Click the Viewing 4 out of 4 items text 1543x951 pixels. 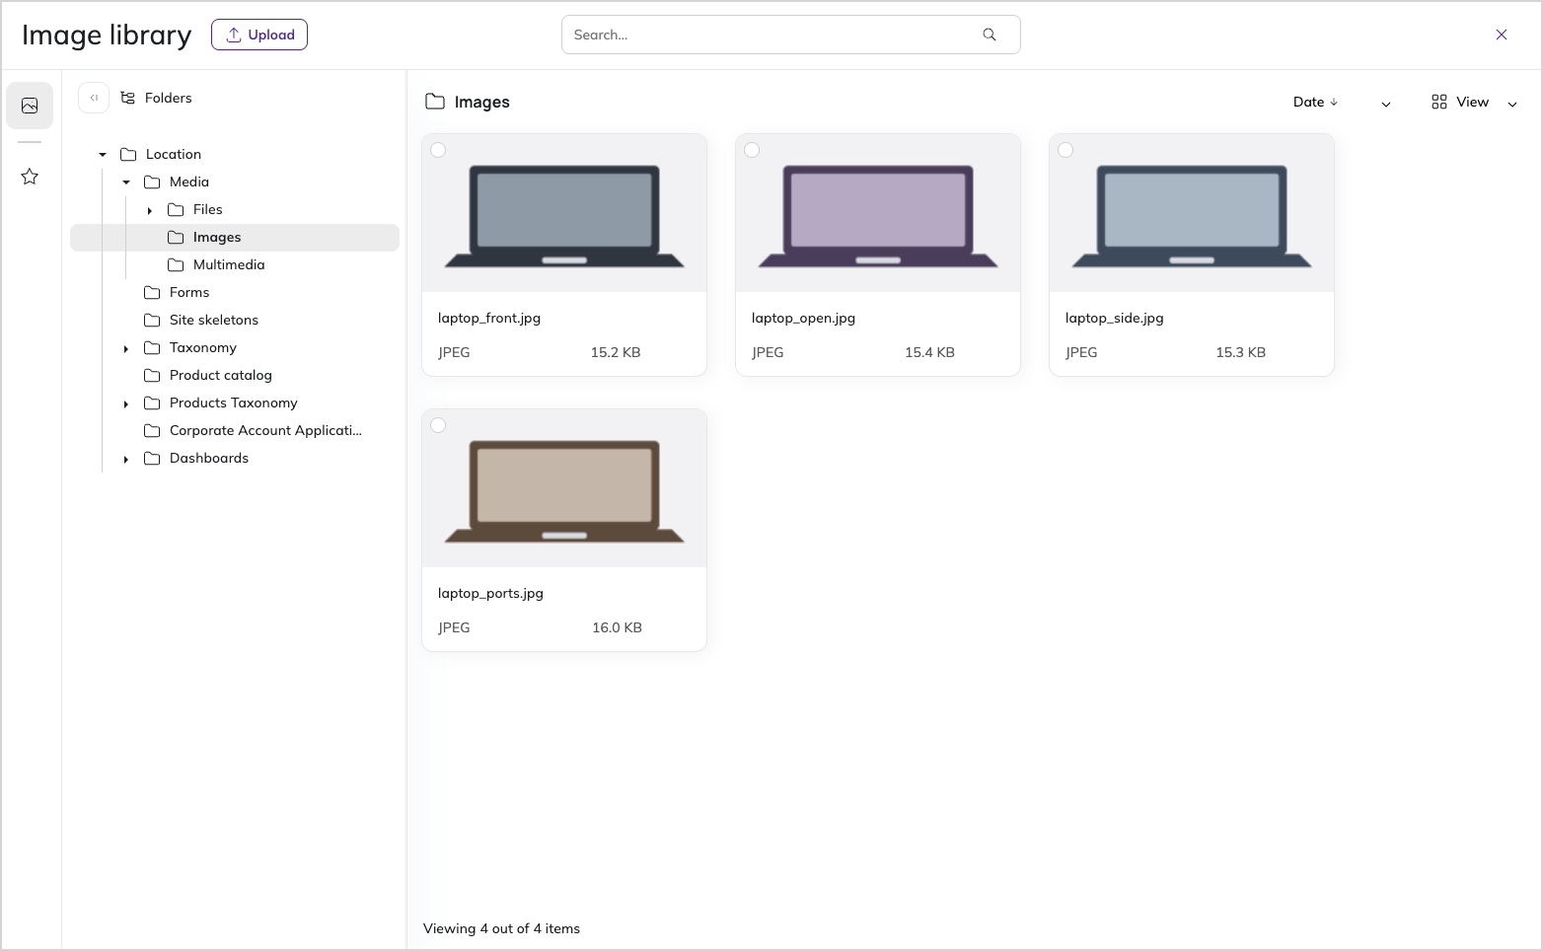pos(501,928)
